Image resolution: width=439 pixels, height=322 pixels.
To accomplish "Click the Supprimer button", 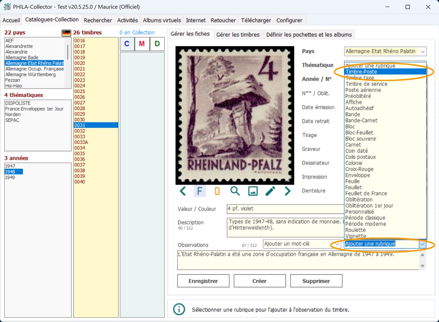I will pyautogui.click(x=316, y=281).
